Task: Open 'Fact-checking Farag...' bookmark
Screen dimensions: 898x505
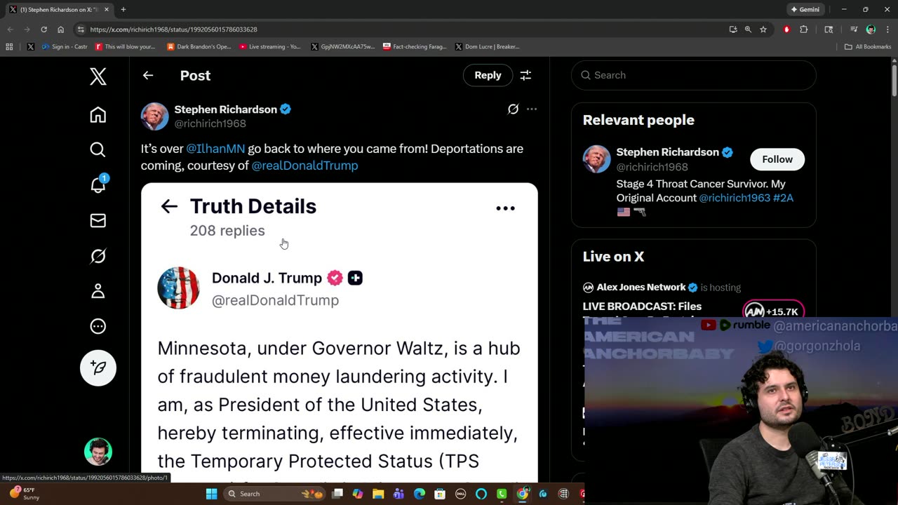Action: tap(415, 46)
